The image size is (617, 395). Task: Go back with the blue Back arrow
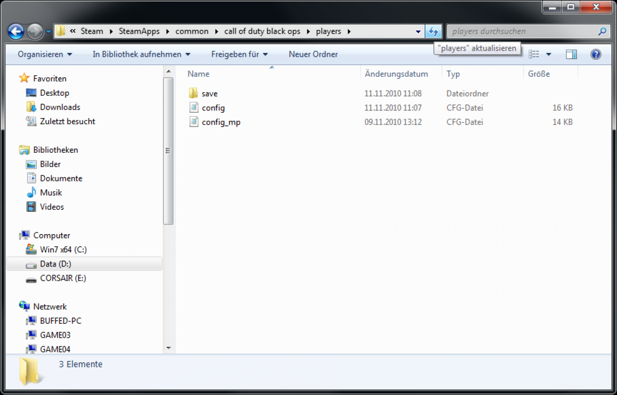16,32
